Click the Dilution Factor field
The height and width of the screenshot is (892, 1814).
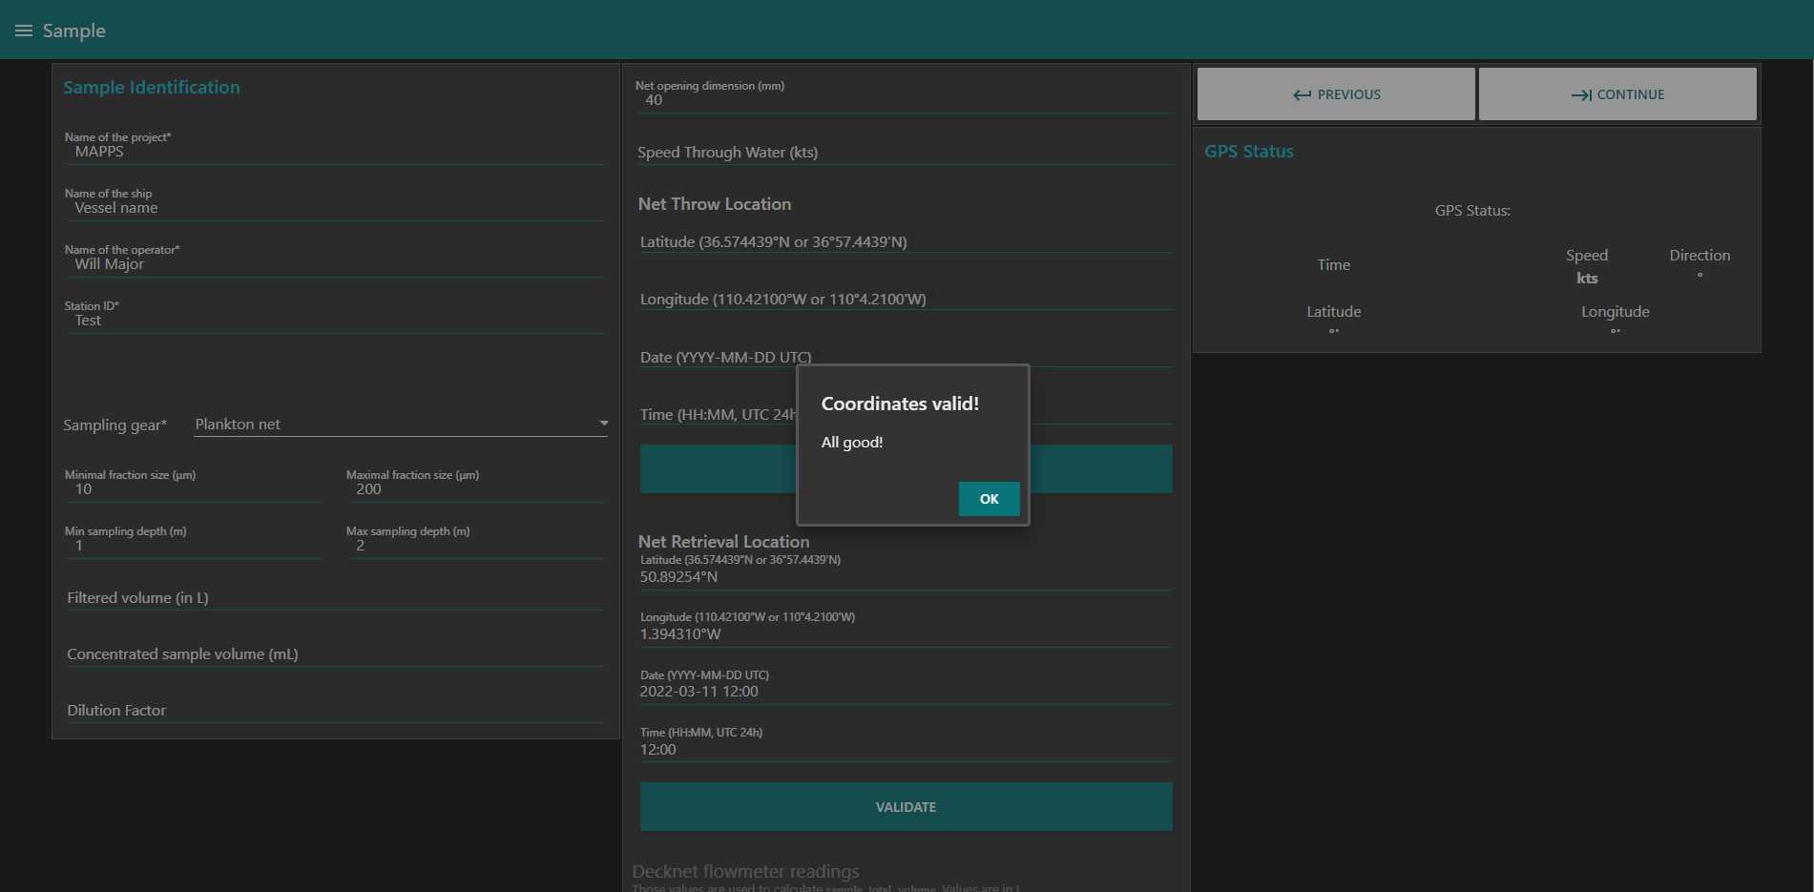tap(334, 711)
